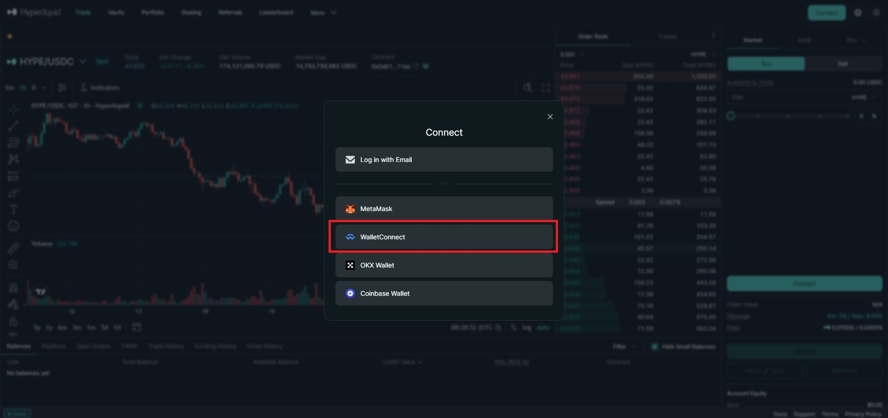
Task: Open the order book three-dot options menu
Action: (714, 36)
